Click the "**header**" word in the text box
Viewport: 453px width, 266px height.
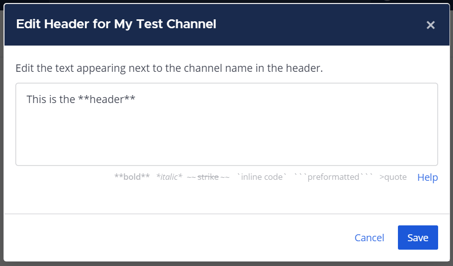(x=107, y=100)
